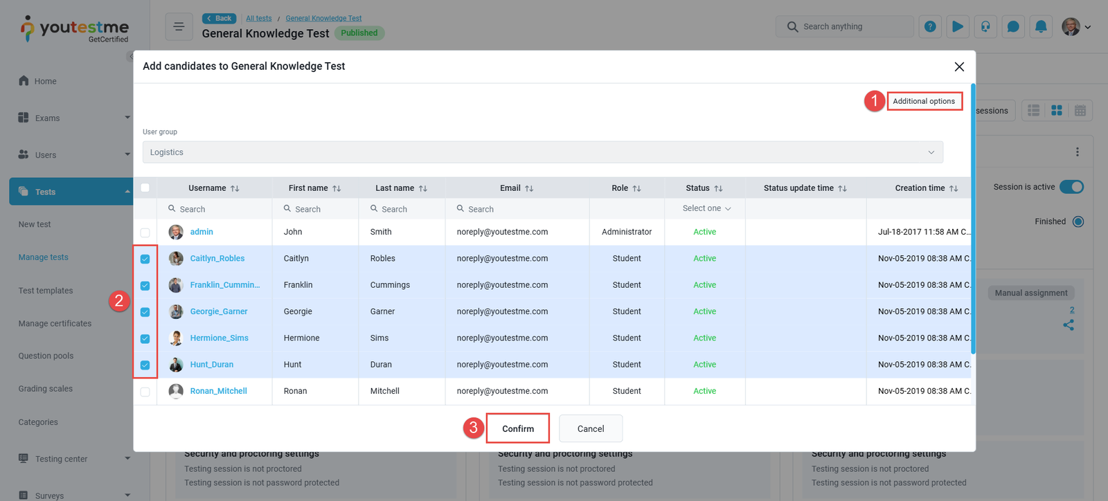Toggle the Session is active switch
The image size is (1108, 501).
(1071, 187)
